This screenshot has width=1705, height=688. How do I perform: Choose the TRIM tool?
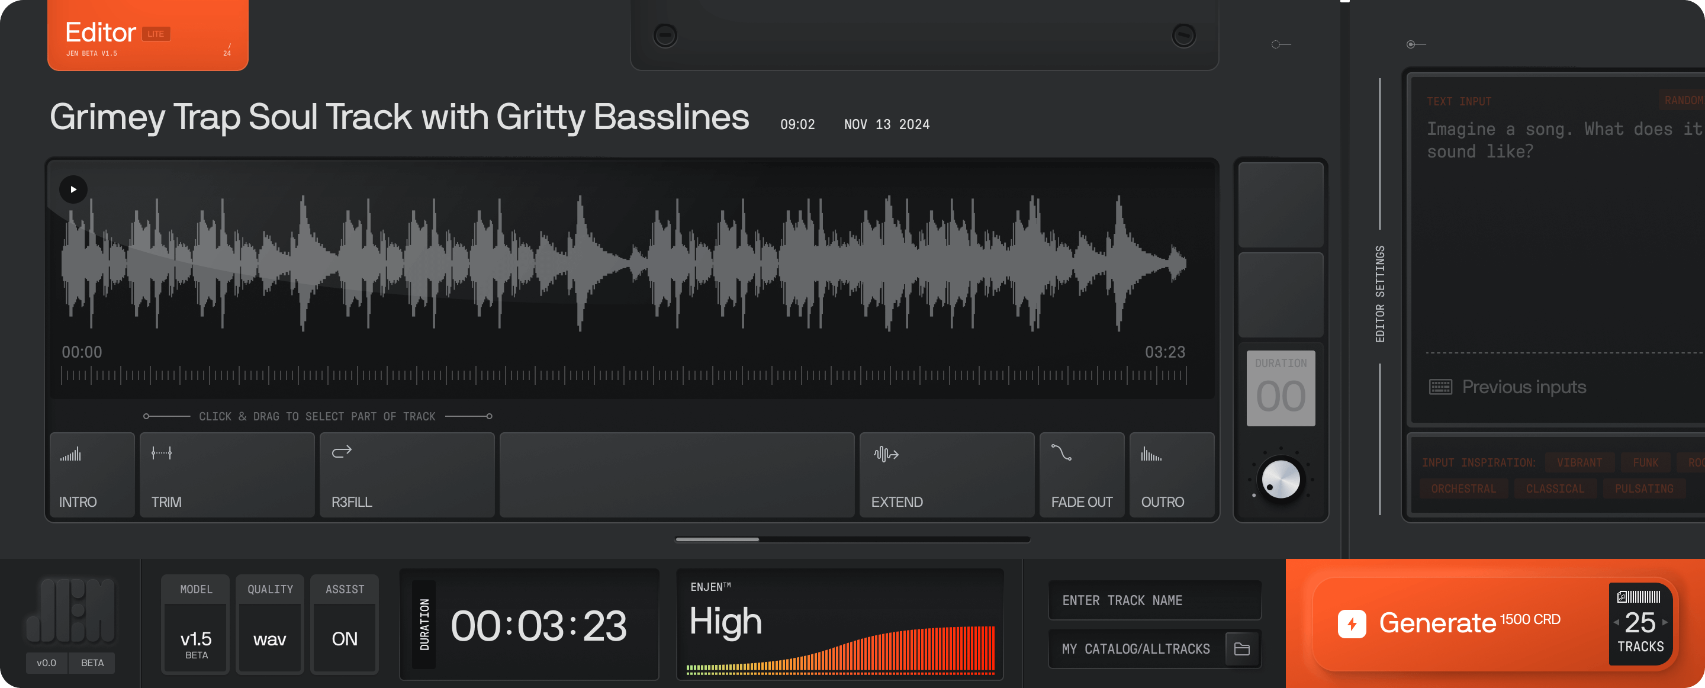click(x=227, y=475)
